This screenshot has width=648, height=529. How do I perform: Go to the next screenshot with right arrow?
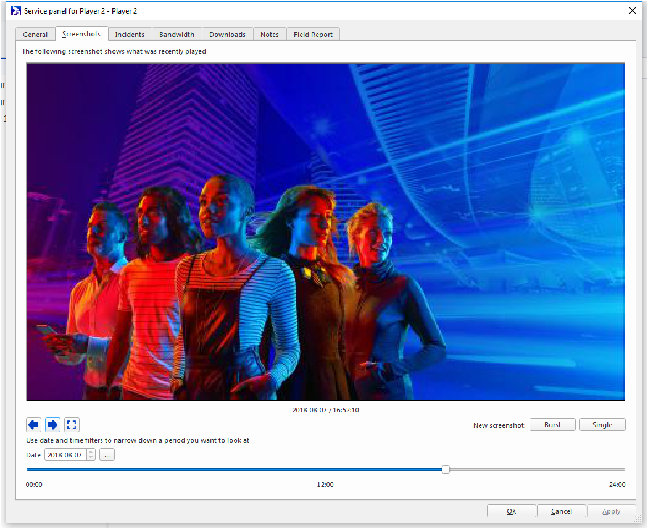53,425
